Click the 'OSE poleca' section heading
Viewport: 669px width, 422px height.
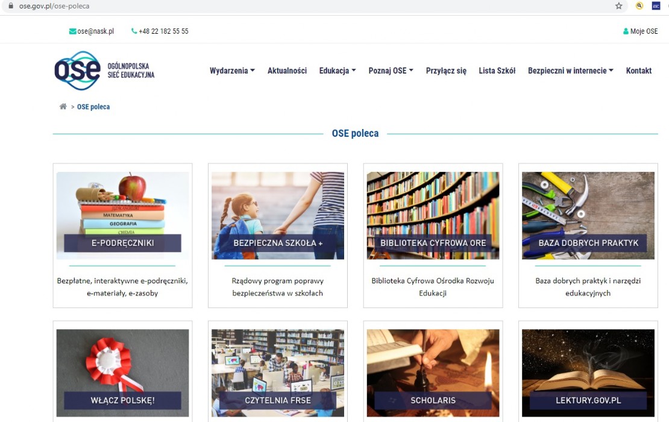click(x=356, y=134)
